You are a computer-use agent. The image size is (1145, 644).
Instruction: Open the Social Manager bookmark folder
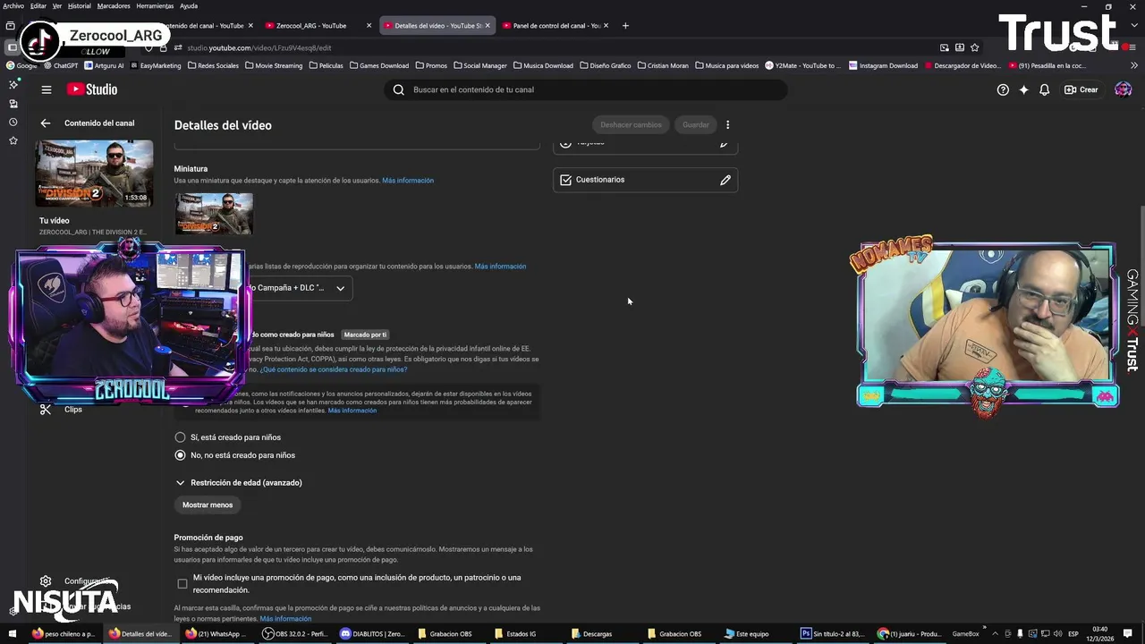480,65
